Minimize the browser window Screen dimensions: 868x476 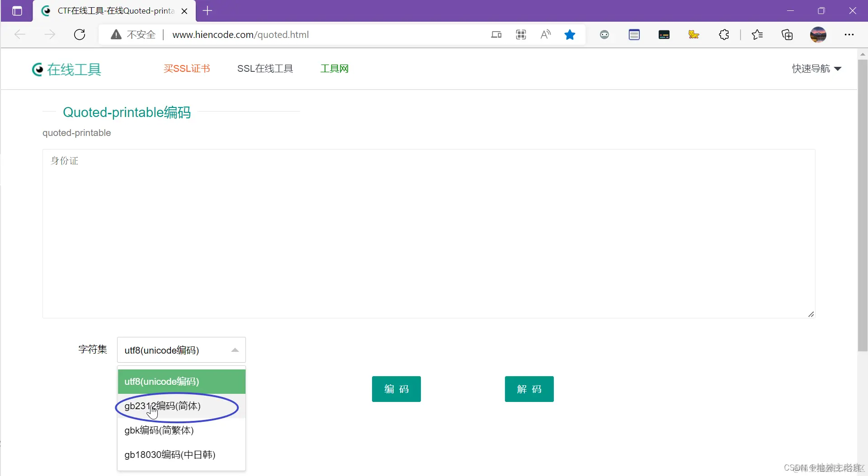[x=790, y=11]
